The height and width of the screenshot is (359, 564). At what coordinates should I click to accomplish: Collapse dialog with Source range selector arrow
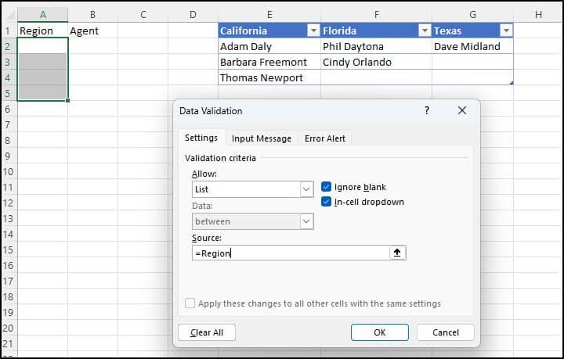point(397,253)
